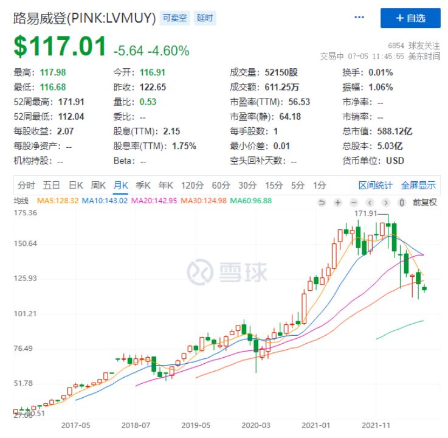Screen dimensions: 448x438
Task: Click the MA10:143.02 legend
Action: click(105, 201)
